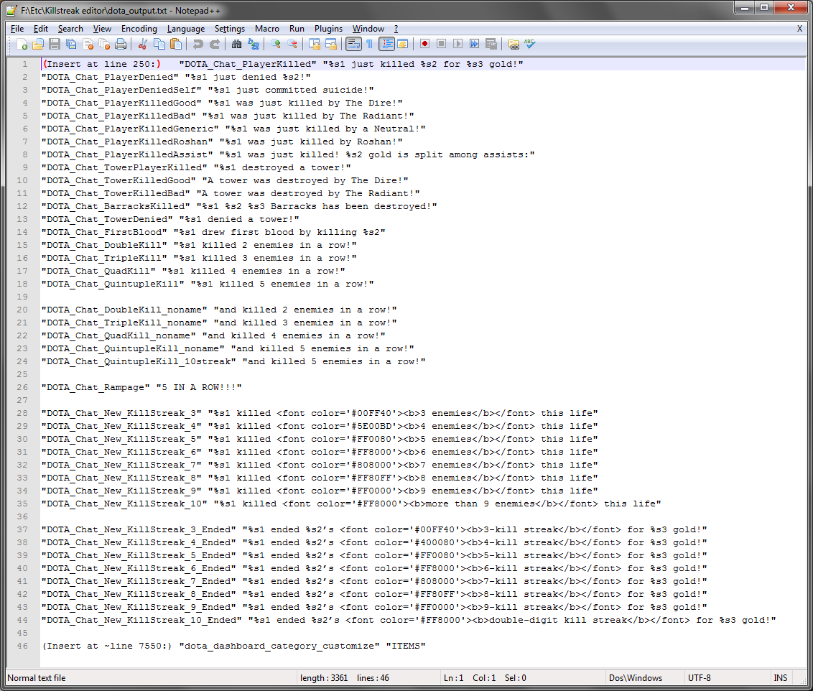Open the User Defined Language dialog icon
Viewport: 813px width, 691px height.
(403, 44)
